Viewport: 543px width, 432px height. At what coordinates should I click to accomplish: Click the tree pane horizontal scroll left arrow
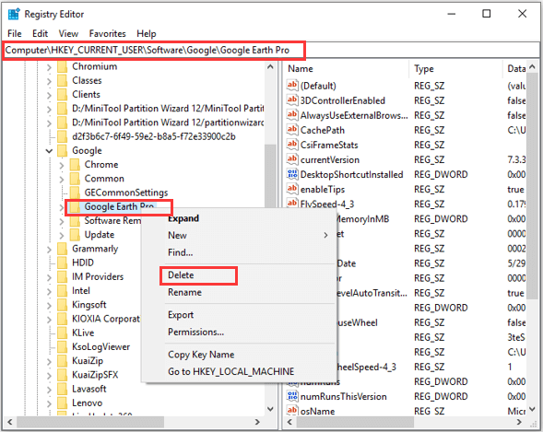click(10, 422)
